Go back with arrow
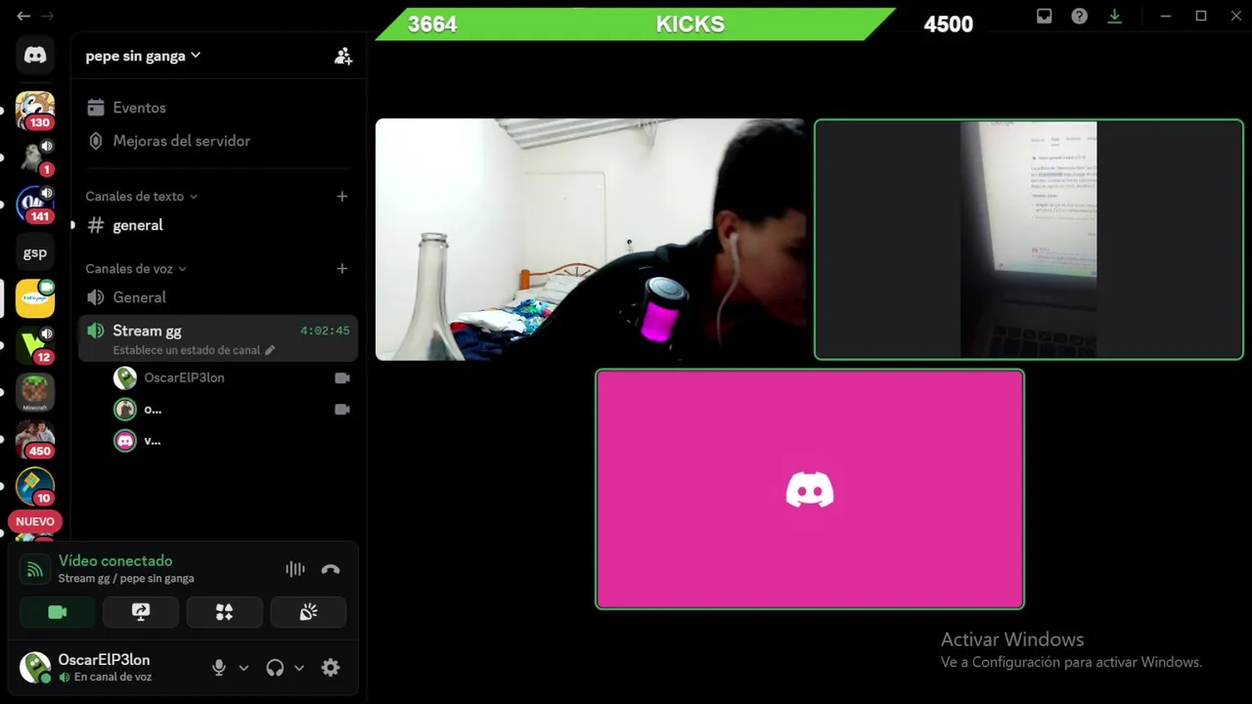The width and height of the screenshot is (1252, 704). (23, 16)
